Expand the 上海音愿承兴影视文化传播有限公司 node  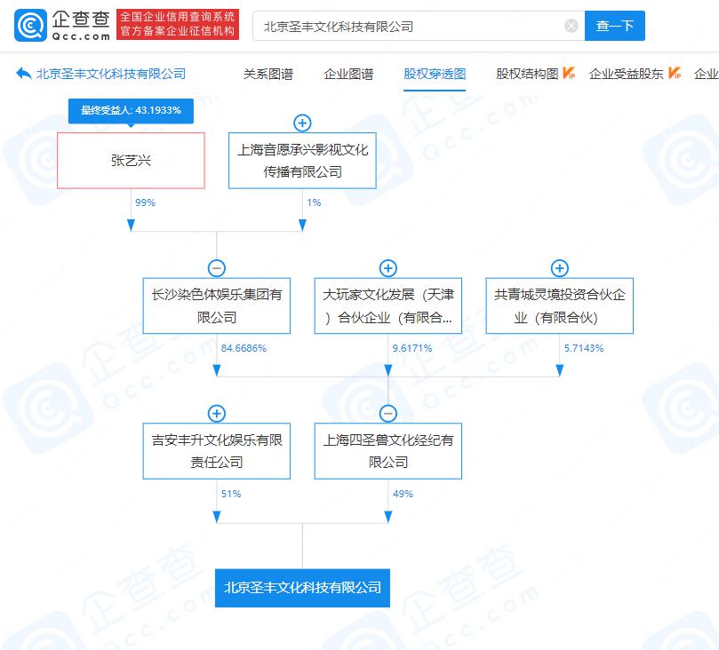coord(302,123)
